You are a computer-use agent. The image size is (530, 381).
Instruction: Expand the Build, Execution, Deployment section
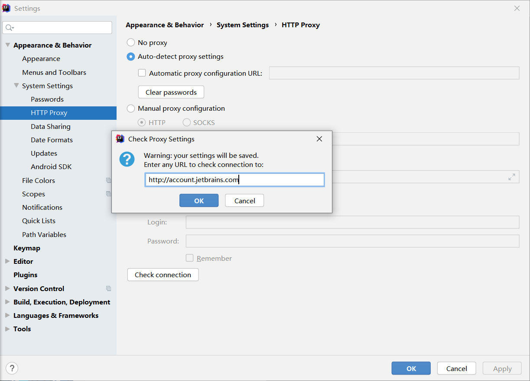[x=7, y=302]
